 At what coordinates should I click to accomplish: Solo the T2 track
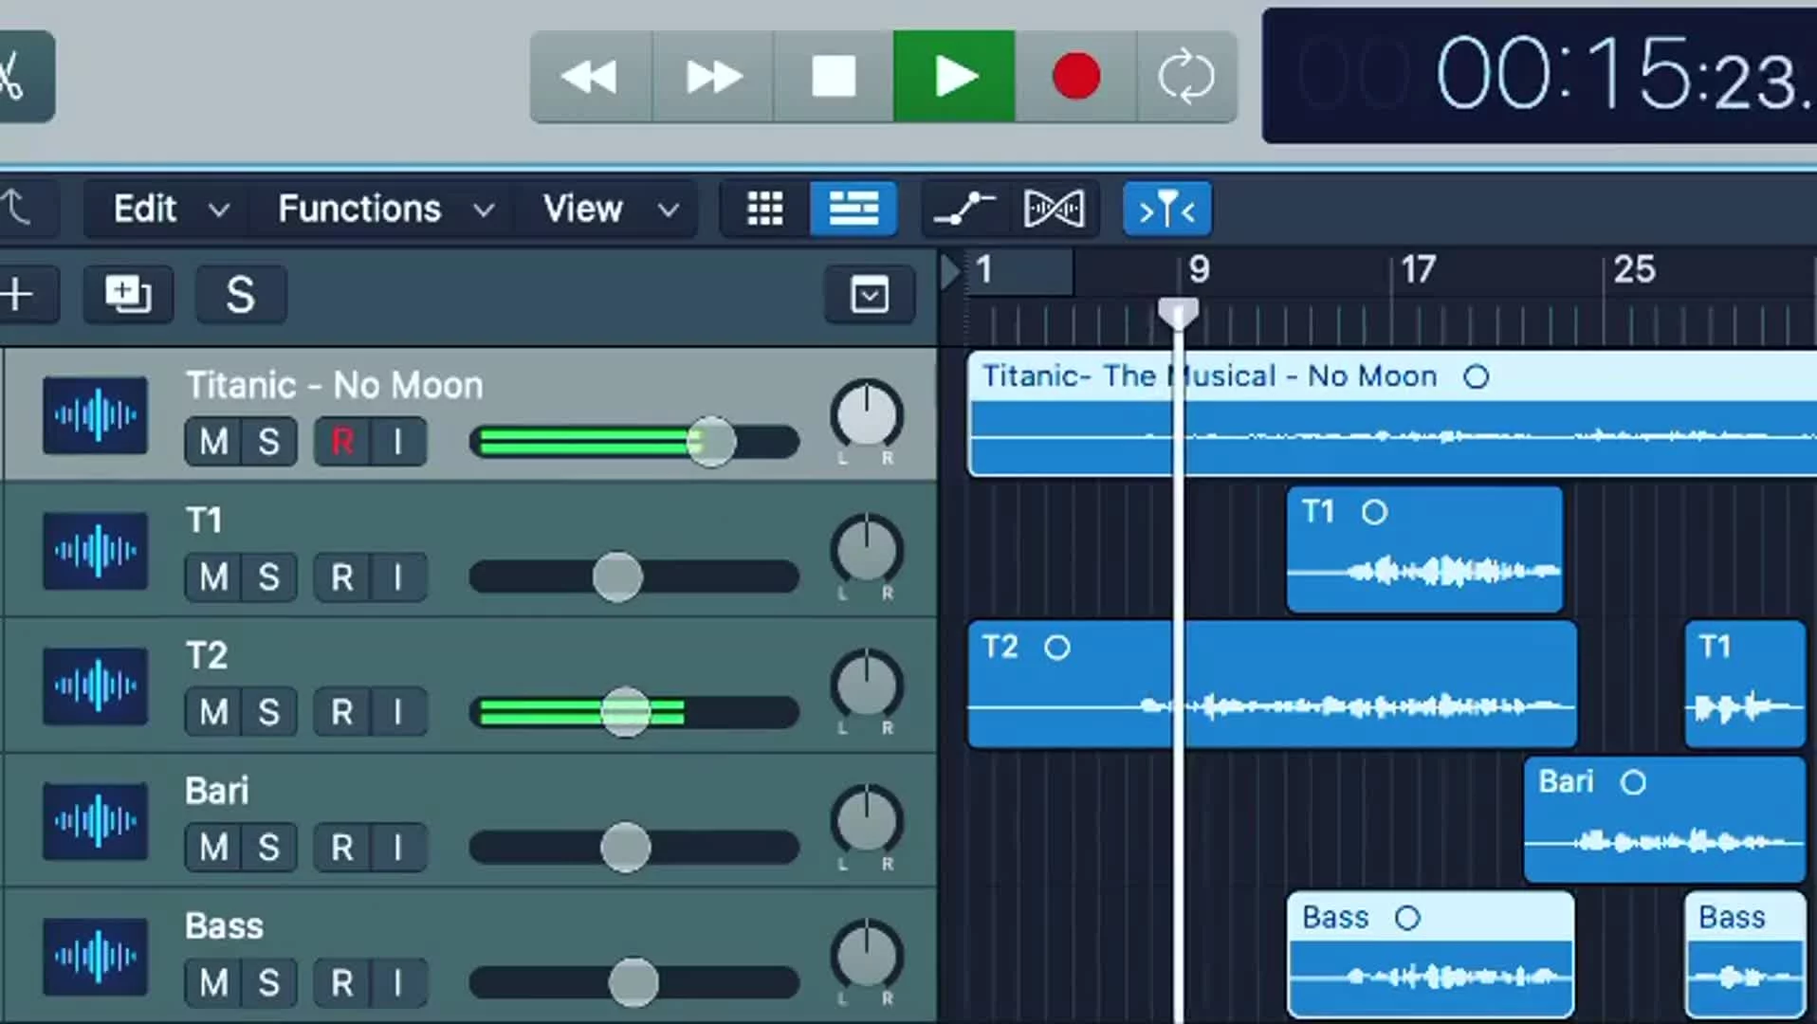tap(269, 712)
